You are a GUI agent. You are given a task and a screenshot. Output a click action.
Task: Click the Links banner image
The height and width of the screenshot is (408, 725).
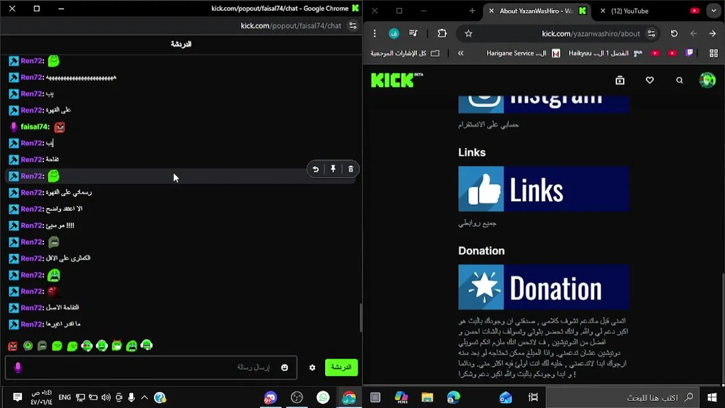click(x=543, y=189)
